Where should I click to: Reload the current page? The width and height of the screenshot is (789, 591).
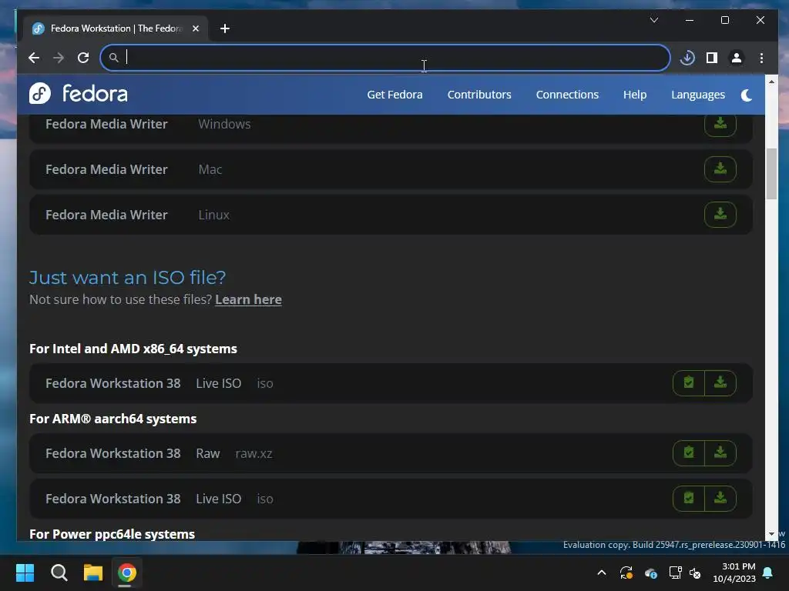tap(83, 58)
